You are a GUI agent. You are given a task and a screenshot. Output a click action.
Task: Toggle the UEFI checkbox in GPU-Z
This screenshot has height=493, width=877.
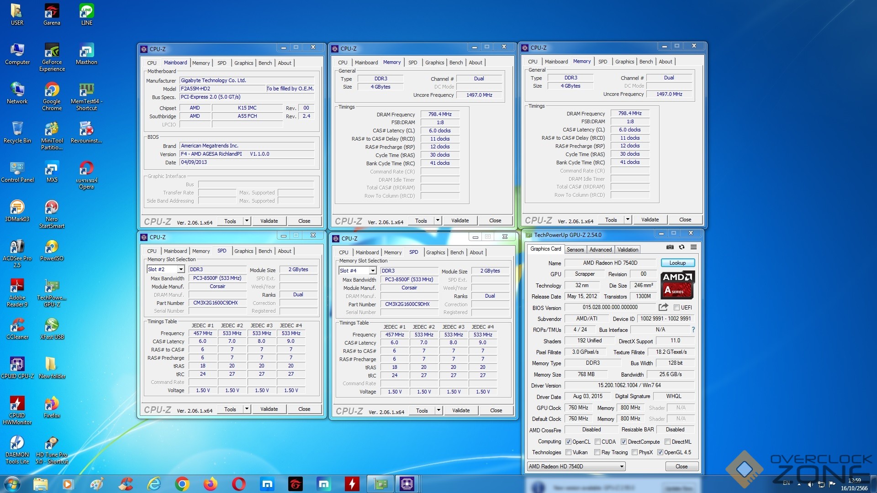point(676,308)
